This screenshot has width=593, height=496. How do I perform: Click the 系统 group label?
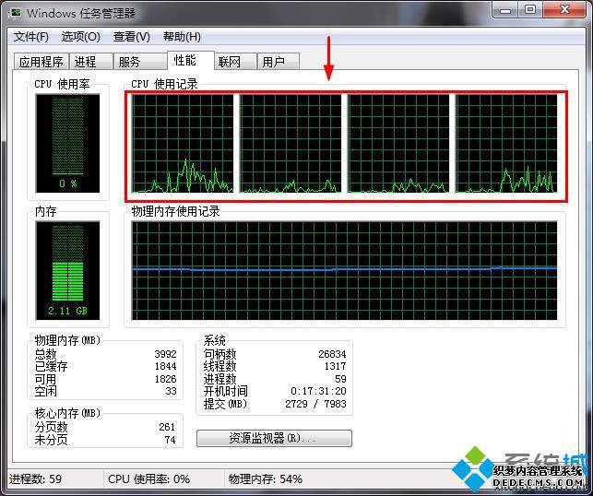coord(215,340)
